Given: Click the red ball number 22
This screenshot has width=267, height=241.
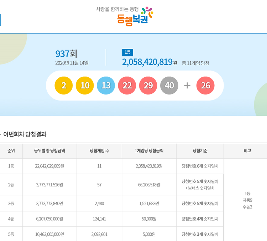Looking at the screenshot, I should click(x=127, y=86).
